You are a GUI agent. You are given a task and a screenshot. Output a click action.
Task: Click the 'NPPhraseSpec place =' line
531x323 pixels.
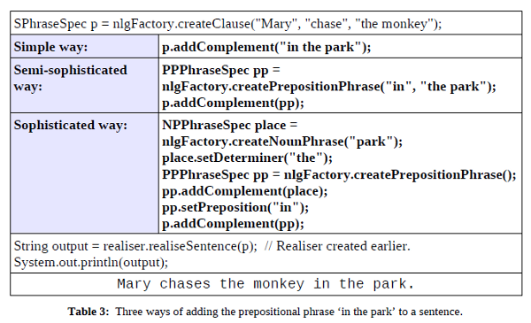click(229, 126)
